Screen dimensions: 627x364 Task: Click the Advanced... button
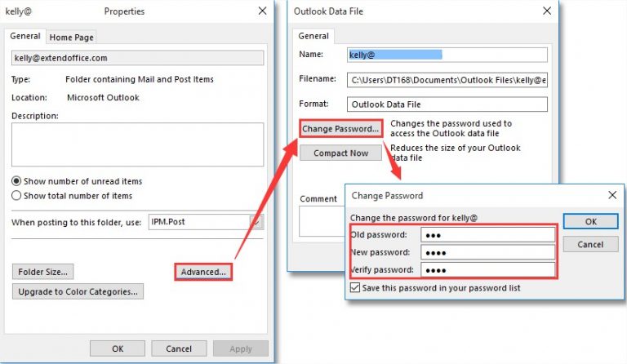point(203,272)
